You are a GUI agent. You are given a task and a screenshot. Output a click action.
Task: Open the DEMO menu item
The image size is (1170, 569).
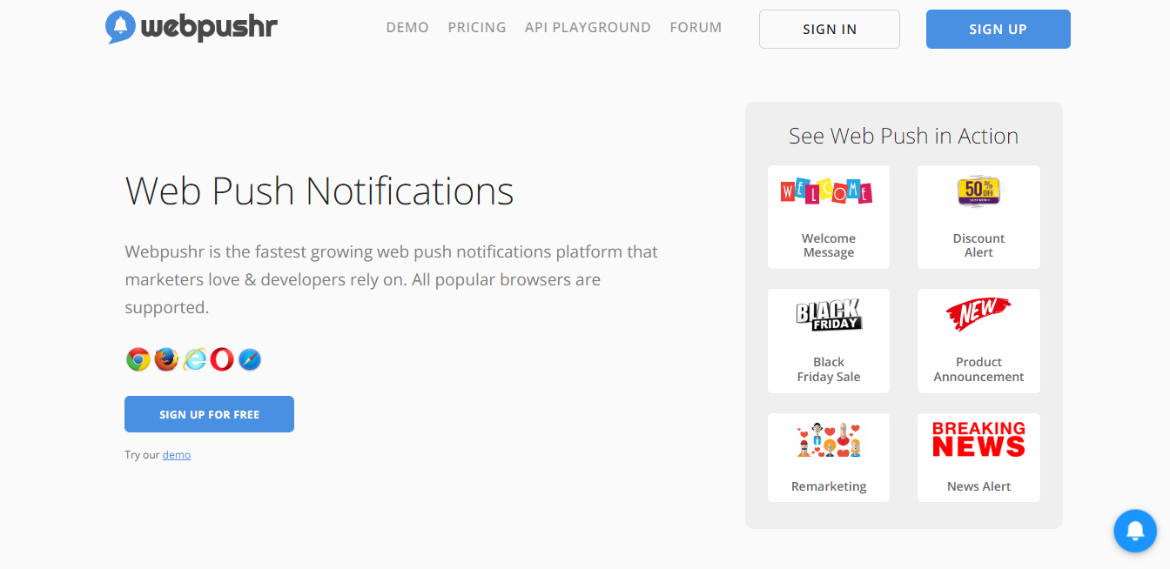[407, 27]
